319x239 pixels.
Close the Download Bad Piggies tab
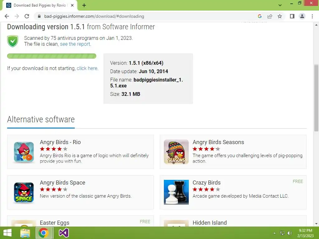point(72,5)
